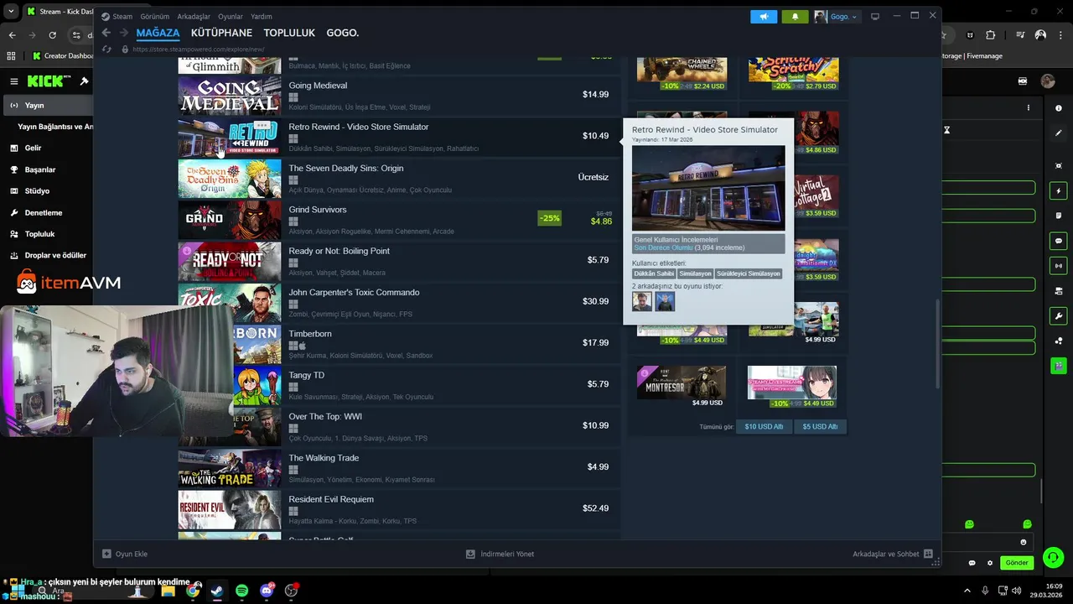This screenshot has width=1073, height=604.
Task: Open the Chrome extensions puzzle icon
Action: point(990,35)
